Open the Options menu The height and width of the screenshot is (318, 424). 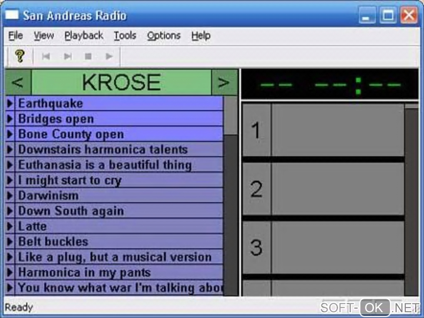tap(164, 35)
